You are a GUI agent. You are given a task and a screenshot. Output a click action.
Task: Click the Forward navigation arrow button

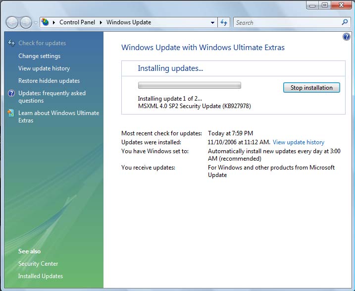click(x=26, y=22)
